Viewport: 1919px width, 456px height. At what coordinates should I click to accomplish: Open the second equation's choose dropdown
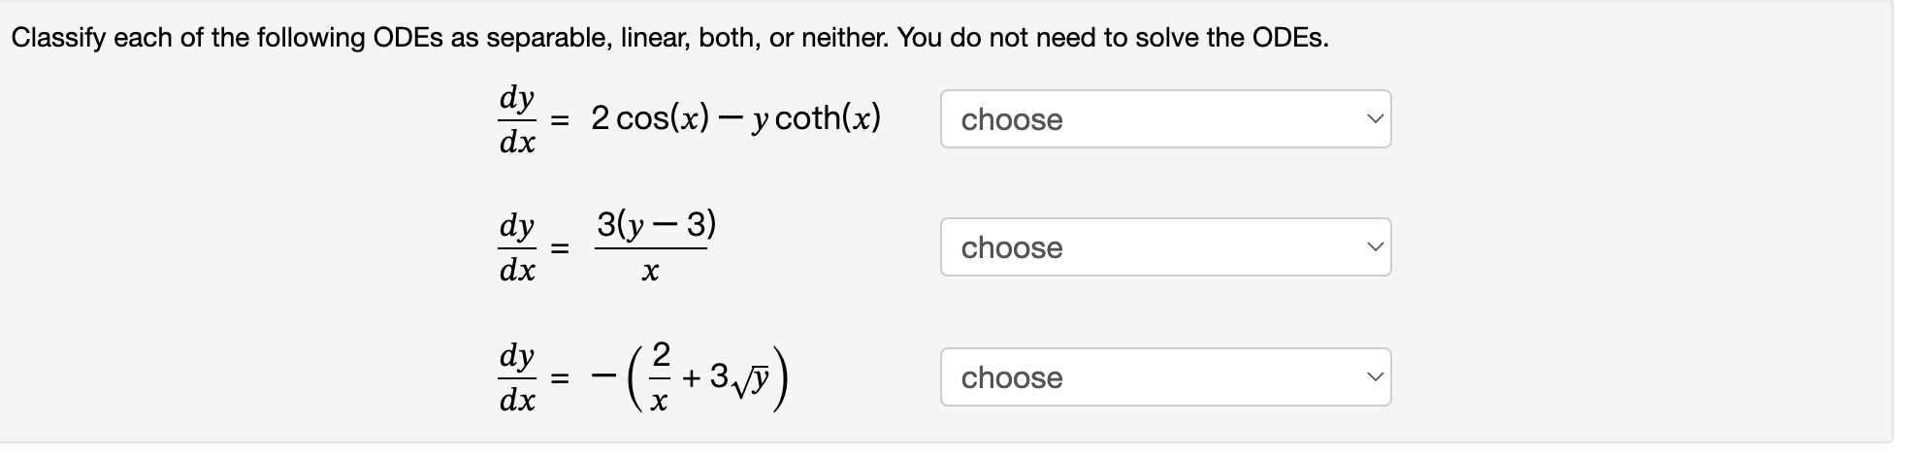click(x=1164, y=247)
